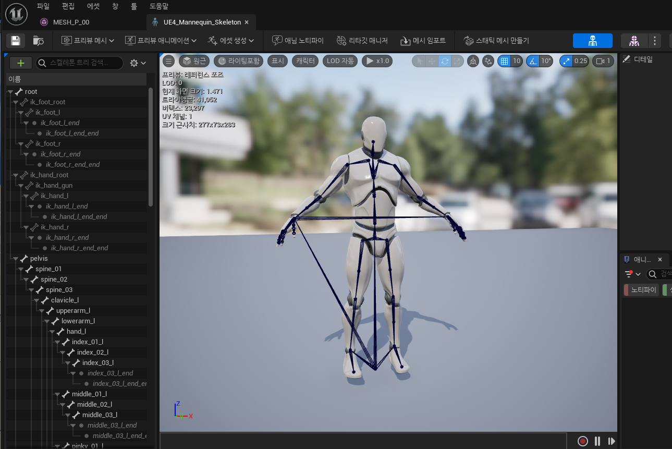672x449 pixels.
Task: Open the 프리뷰 메시 dropdown
Action: click(x=87, y=41)
